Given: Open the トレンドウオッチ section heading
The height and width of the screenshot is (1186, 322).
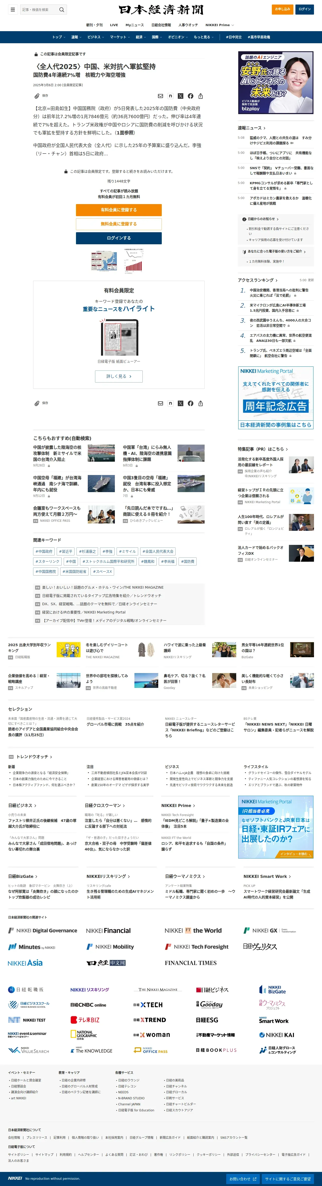Looking at the screenshot, I should [34, 756].
